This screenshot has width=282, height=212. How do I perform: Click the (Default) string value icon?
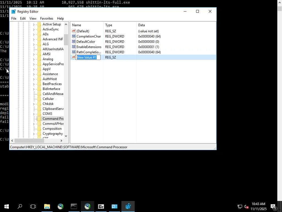[x=74, y=31]
